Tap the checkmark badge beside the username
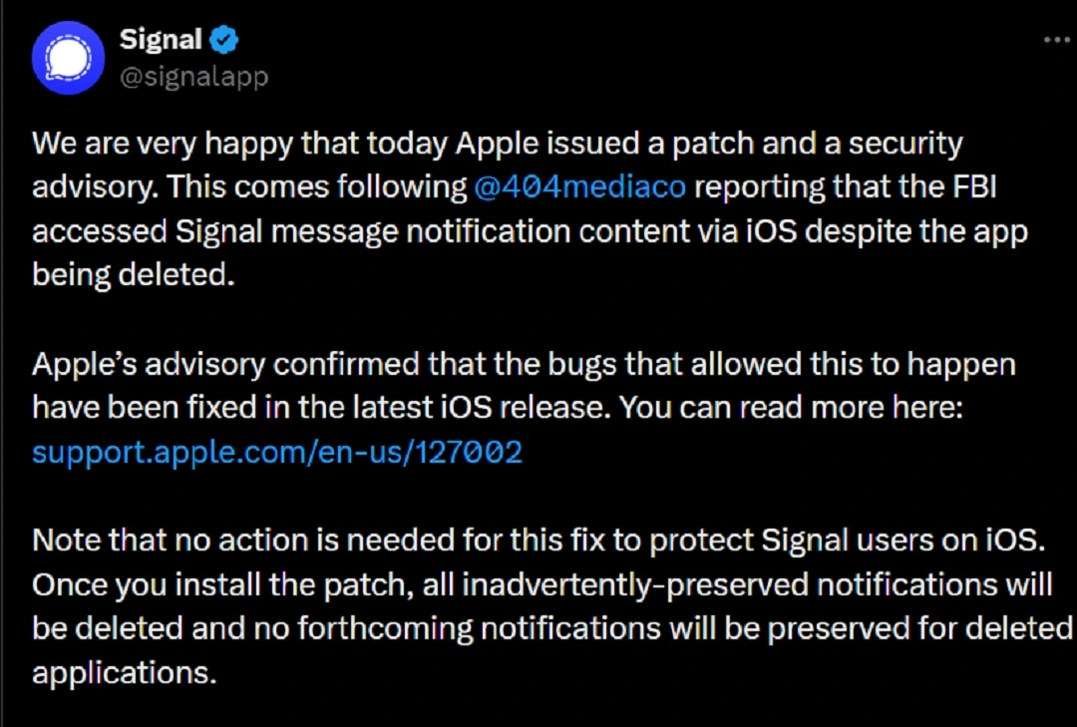Viewport: 1077px width, 727px height. point(224,39)
